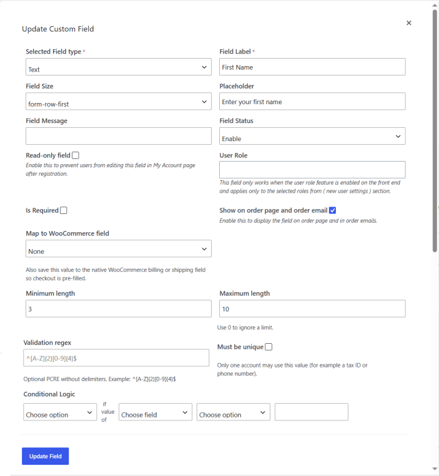Open the Selected Field type dropdown

click(119, 67)
